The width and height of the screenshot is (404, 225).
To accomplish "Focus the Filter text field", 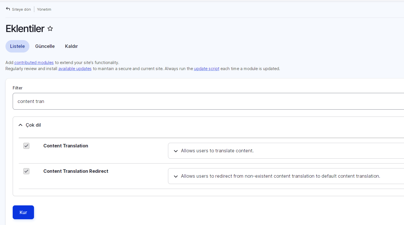I will coord(202,101).
